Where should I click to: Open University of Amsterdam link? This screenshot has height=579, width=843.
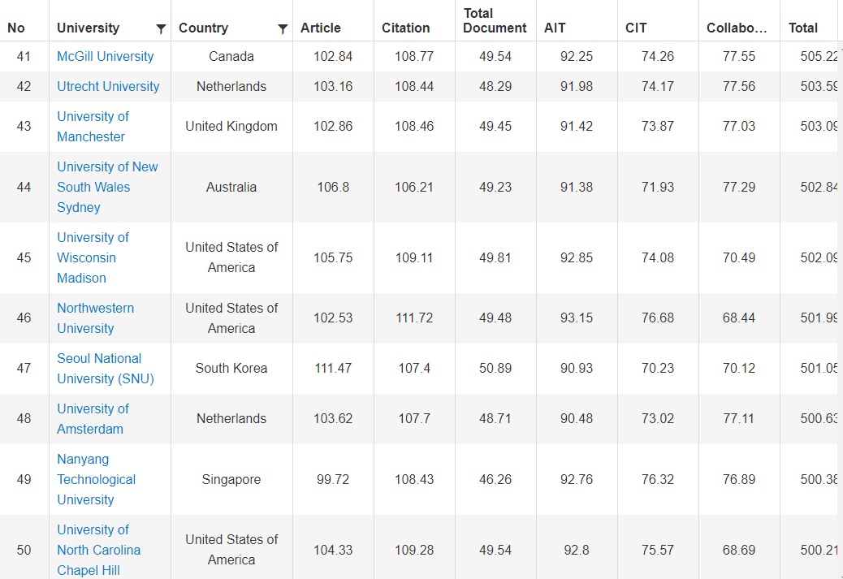[93, 419]
